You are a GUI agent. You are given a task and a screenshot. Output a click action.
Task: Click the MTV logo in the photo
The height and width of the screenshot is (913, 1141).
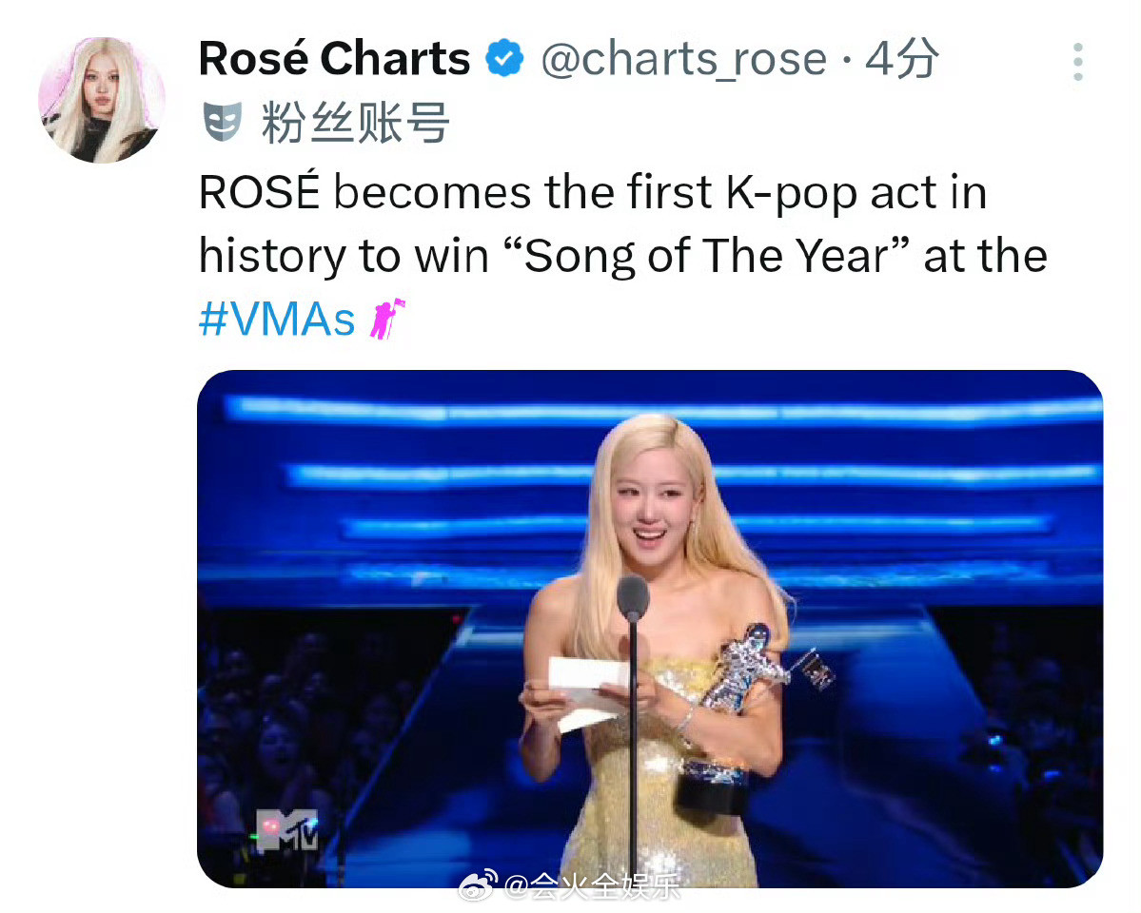(x=286, y=830)
